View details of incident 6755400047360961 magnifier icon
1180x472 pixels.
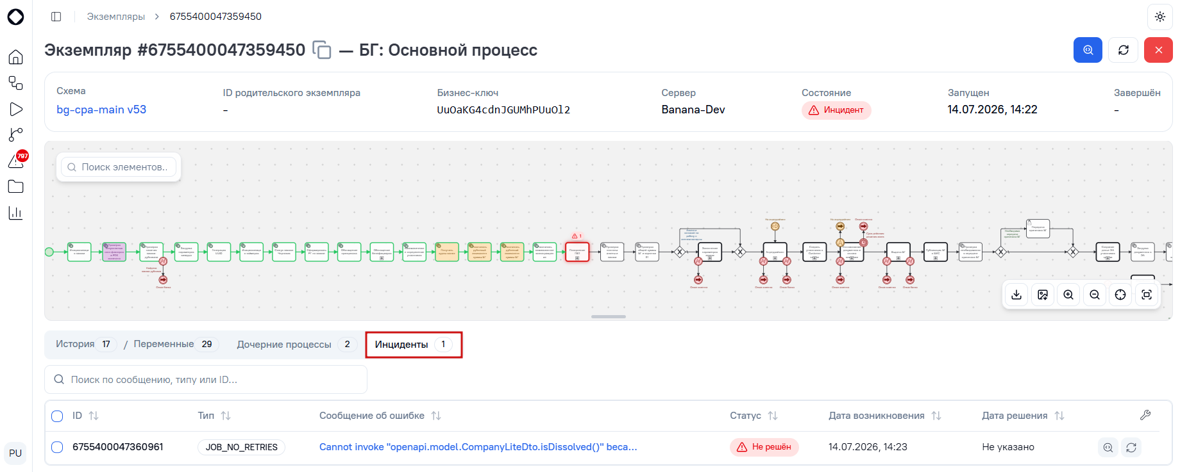(x=1108, y=448)
